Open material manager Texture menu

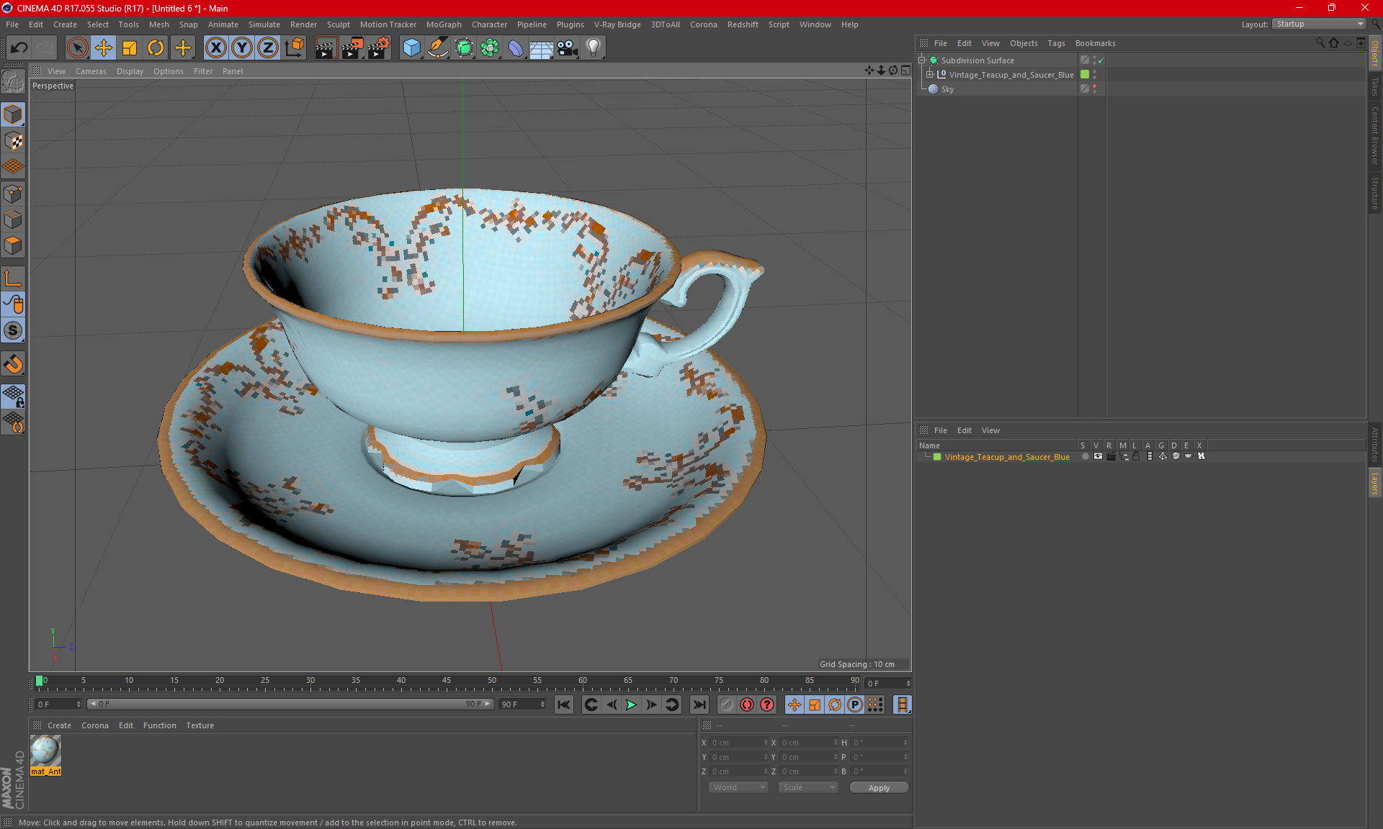pyautogui.click(x=200, y=725)
